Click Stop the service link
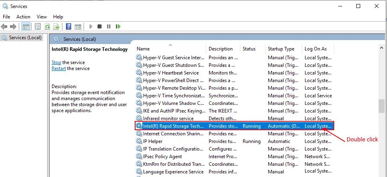387x177 pixels. pyautogui.click(x=56, y=62)
